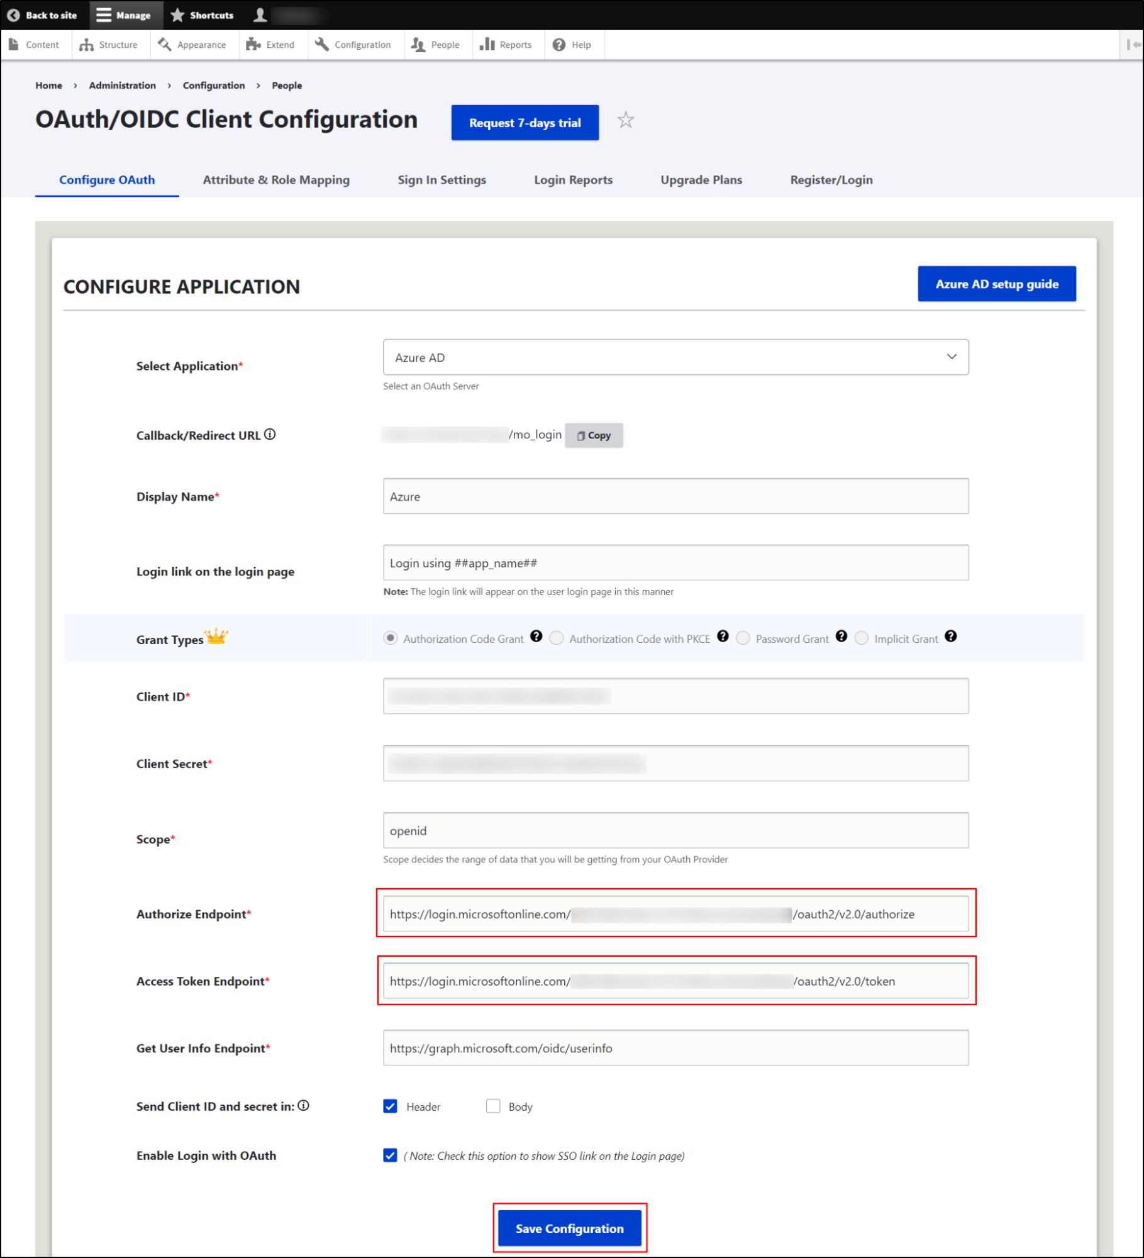Open the Content section icon

(x=14, y=44)
